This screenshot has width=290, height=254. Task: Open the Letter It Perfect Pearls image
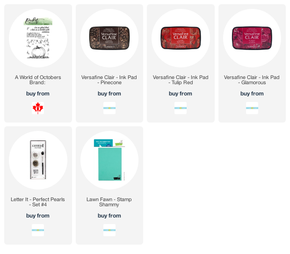[x=38, y=160]
